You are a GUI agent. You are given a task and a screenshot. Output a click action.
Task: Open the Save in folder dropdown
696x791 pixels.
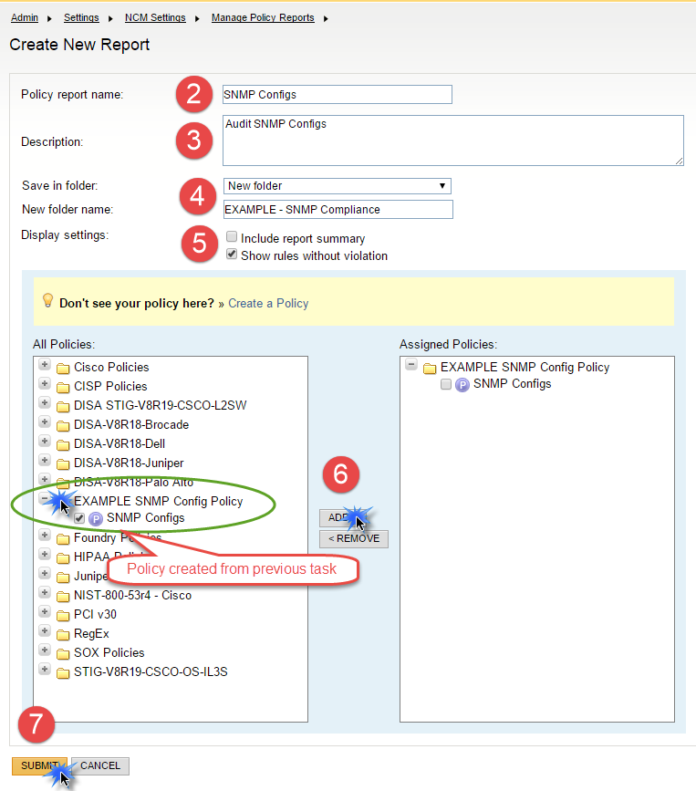click(x=338, y=186)
